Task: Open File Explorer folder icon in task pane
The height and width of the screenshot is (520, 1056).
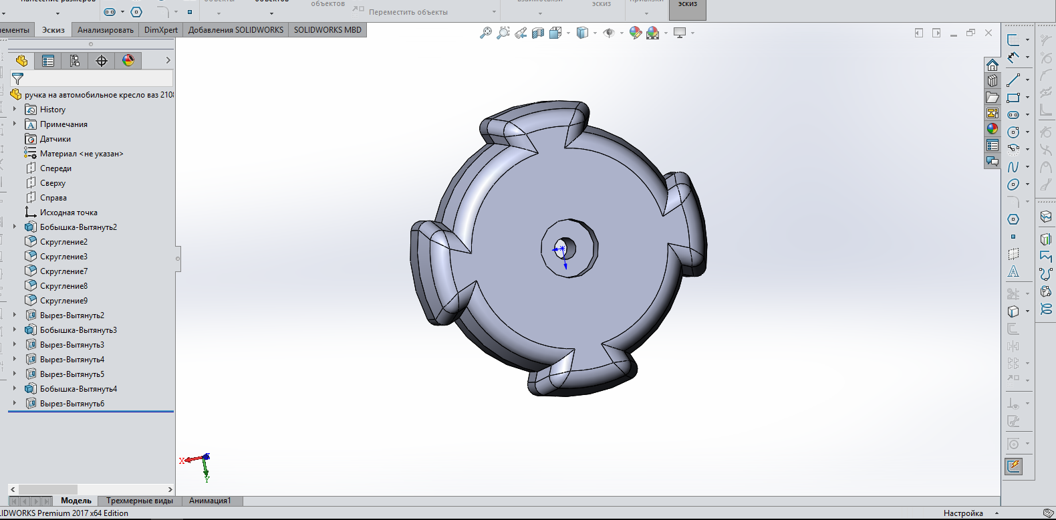Action: click(x=993, y=97)
